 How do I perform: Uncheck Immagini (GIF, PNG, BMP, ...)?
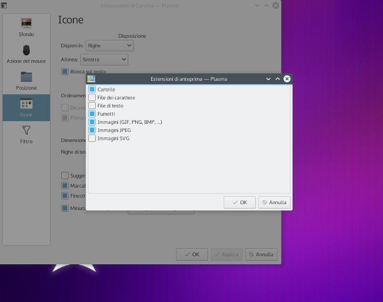coord(92,122)
